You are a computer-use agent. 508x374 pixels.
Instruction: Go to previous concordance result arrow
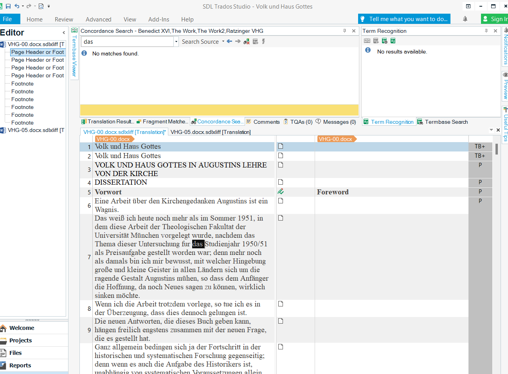[x=229, y=41]
